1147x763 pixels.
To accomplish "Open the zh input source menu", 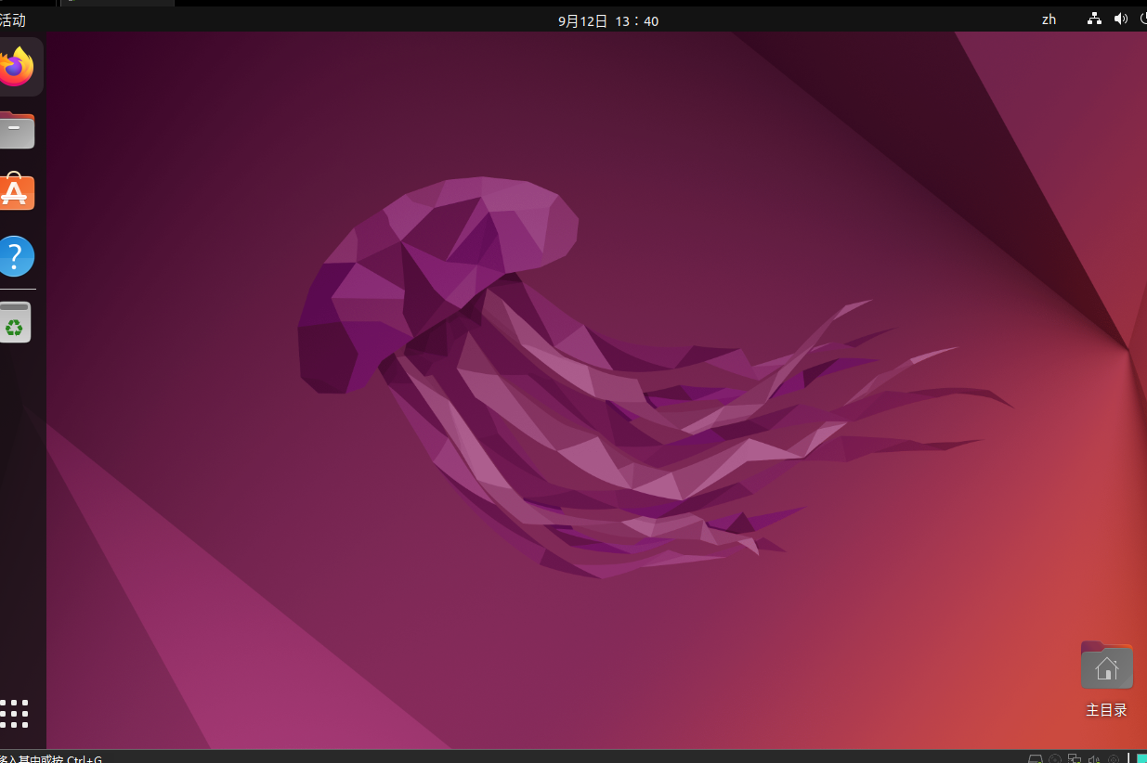I will (1049, 19).
